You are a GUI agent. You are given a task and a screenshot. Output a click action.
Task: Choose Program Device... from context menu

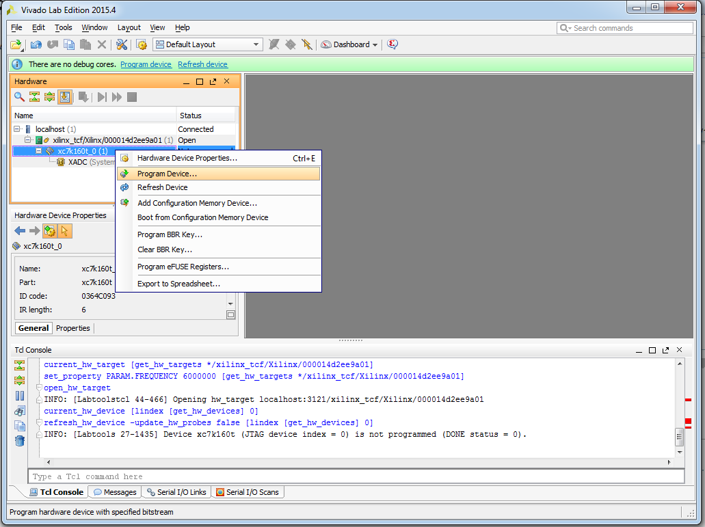pyautogui.click(x=219, y=174)
